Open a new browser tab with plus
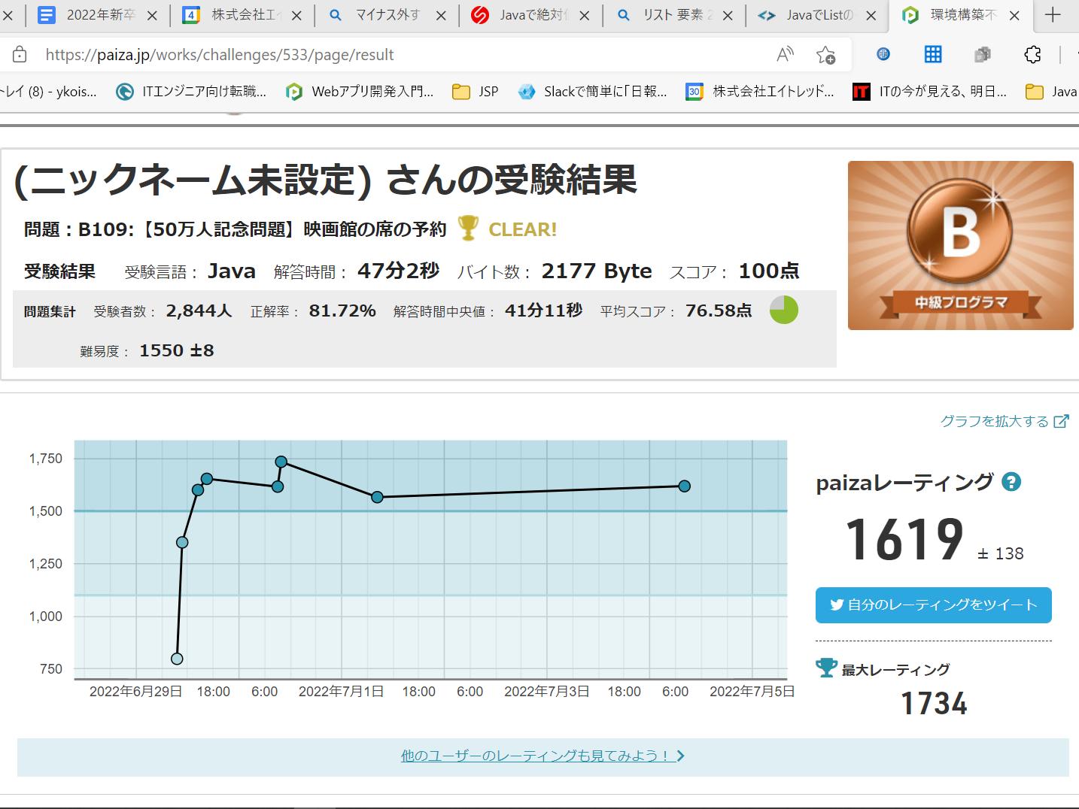 point(1053,15)
